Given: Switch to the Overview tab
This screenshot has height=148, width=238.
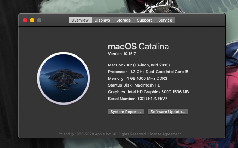Looking at the screenshot, I should (x=80, y=20).
